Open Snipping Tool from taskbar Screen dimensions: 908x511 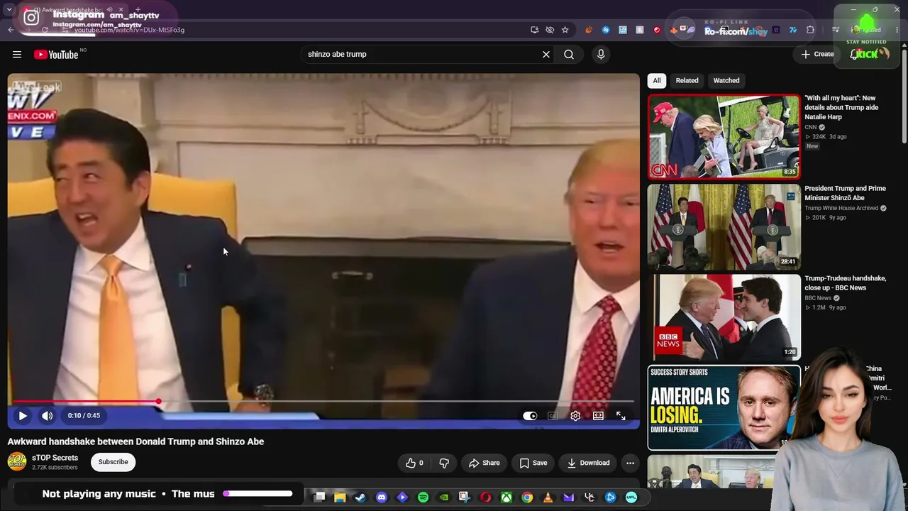[465, 498]
